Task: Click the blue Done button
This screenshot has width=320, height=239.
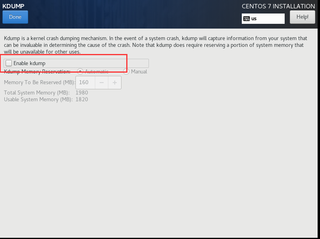Action: click(15, 17)
